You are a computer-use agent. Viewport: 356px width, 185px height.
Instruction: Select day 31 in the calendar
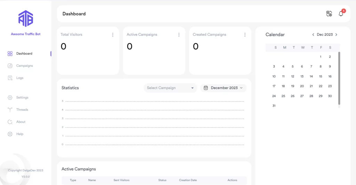(x=274, y=106)
